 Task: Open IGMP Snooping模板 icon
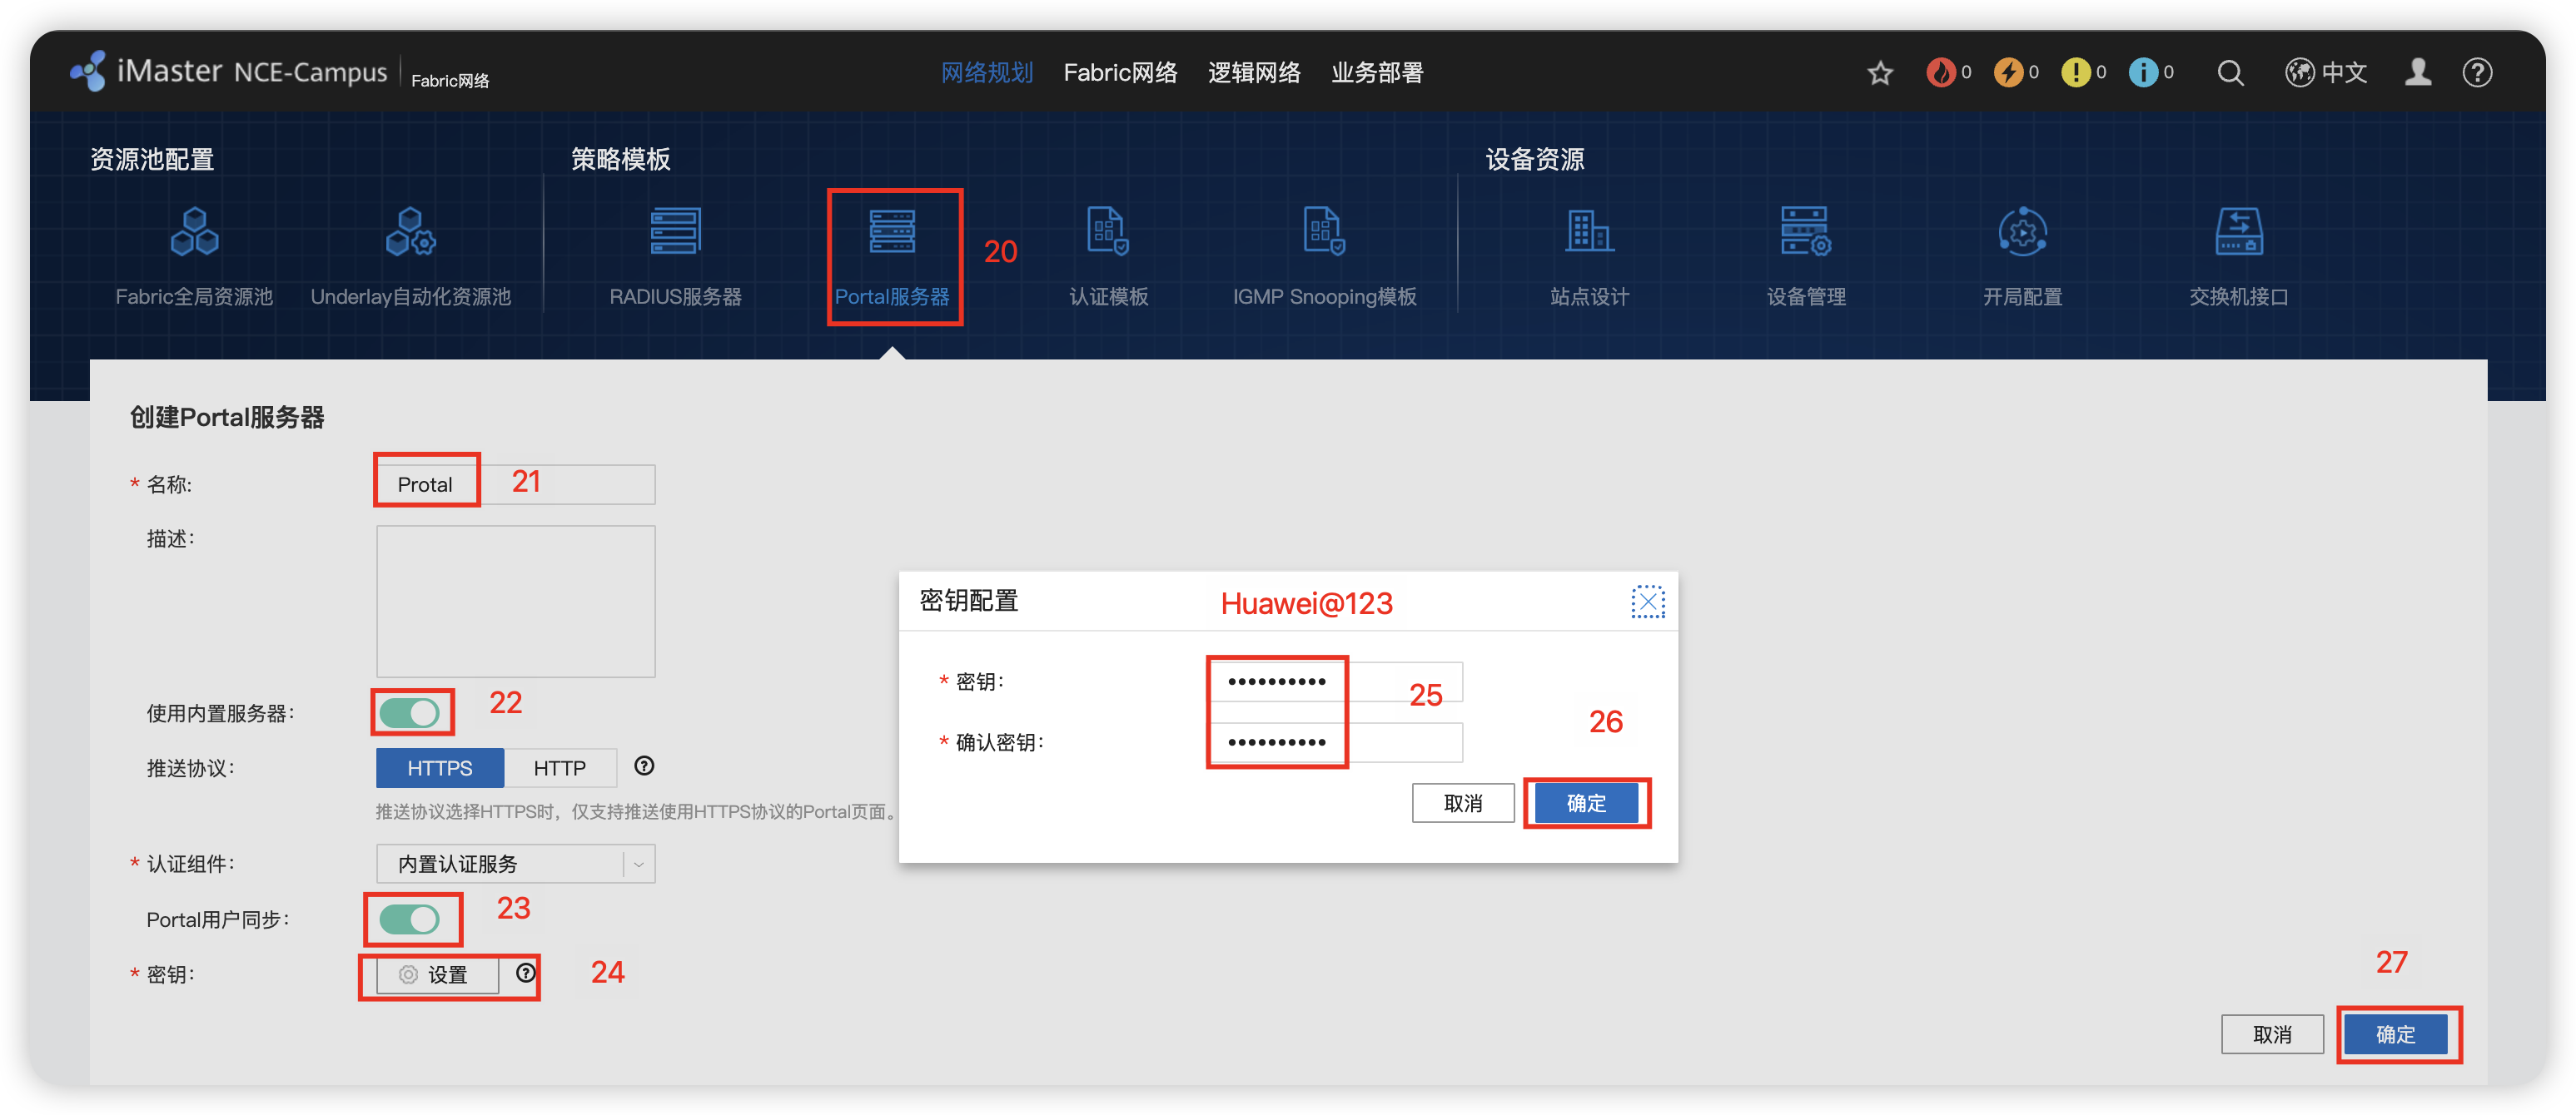(x=1324, y=232)
